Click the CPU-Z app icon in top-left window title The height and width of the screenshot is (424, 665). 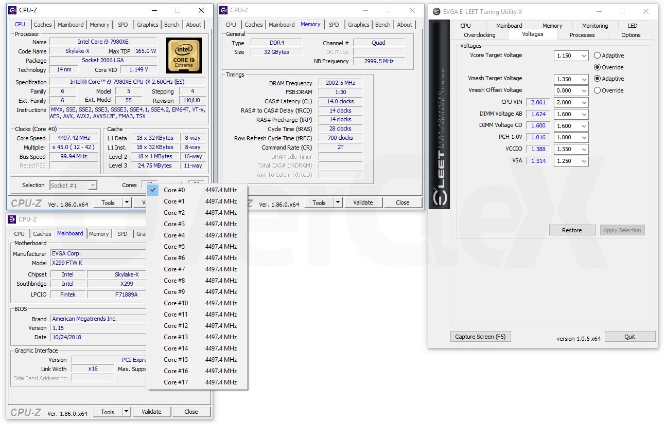[x=12, y=10]
